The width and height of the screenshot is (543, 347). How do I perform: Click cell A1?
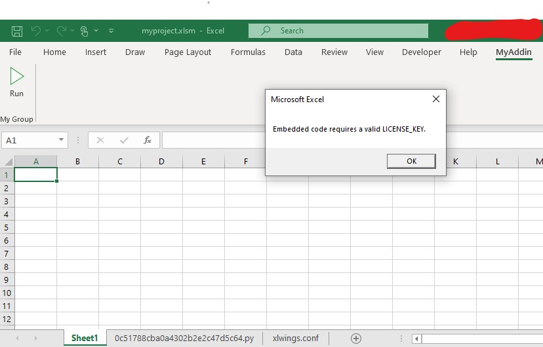click(x=35, y=175)
